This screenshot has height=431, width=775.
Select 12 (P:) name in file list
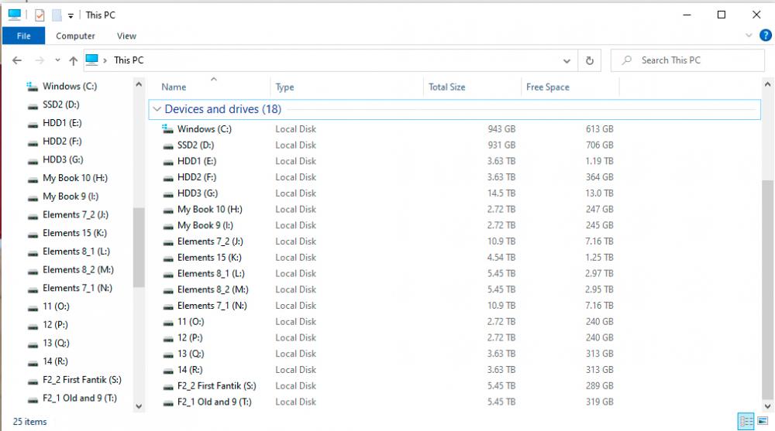pyautogui.click(x=190, y=337)
